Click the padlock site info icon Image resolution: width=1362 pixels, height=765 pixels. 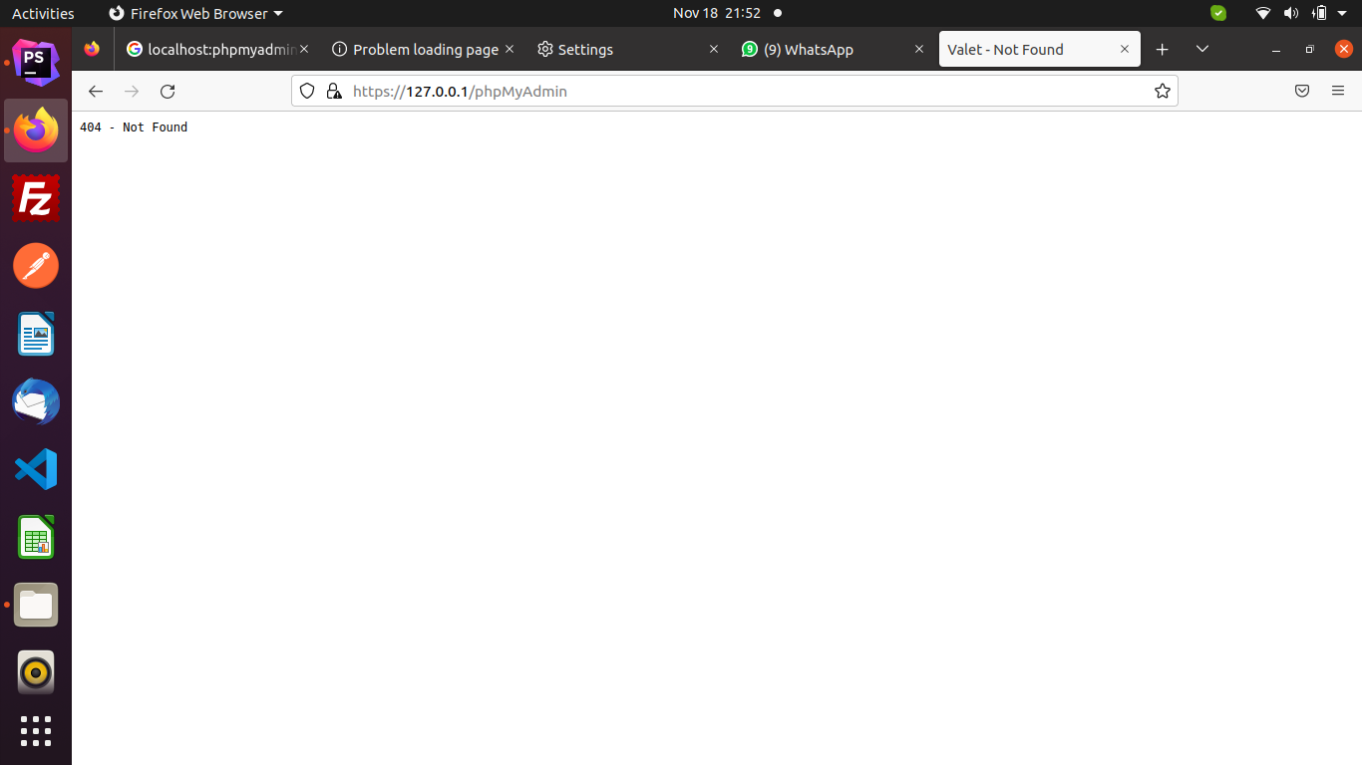coord(333,92)
